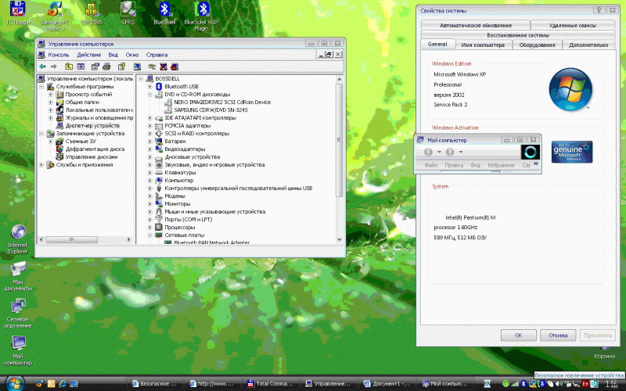Open Properties via the toolbar properties icon
Viewport: 626px width, 391px height.
click(95, 66)
